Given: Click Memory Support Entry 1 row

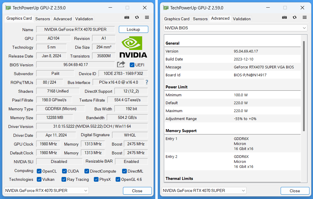Looking at the screenshot, I should click(233, 144).
